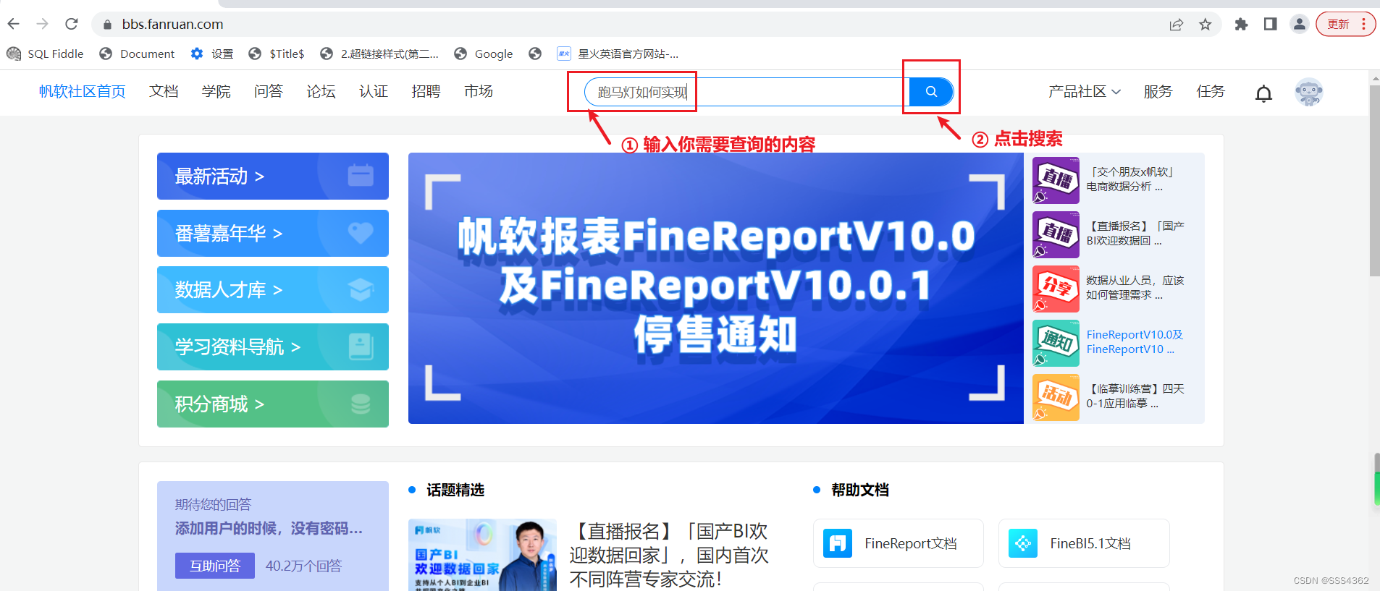Image resolution: width=1380 pixels, height=591 pixels.
Task: Click the 直播 icon beside 交个朋友x帆软
Action: (1056, 180)
